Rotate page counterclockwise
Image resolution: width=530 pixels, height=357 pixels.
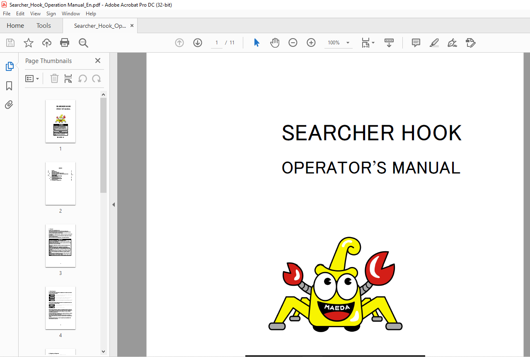click(82, 78)
